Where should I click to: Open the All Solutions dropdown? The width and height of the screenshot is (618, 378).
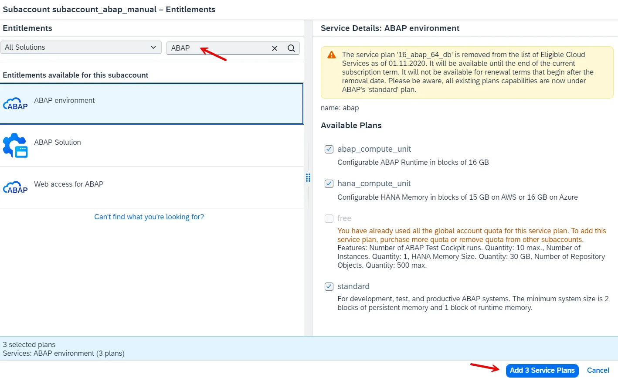click(x=81, y=48)
